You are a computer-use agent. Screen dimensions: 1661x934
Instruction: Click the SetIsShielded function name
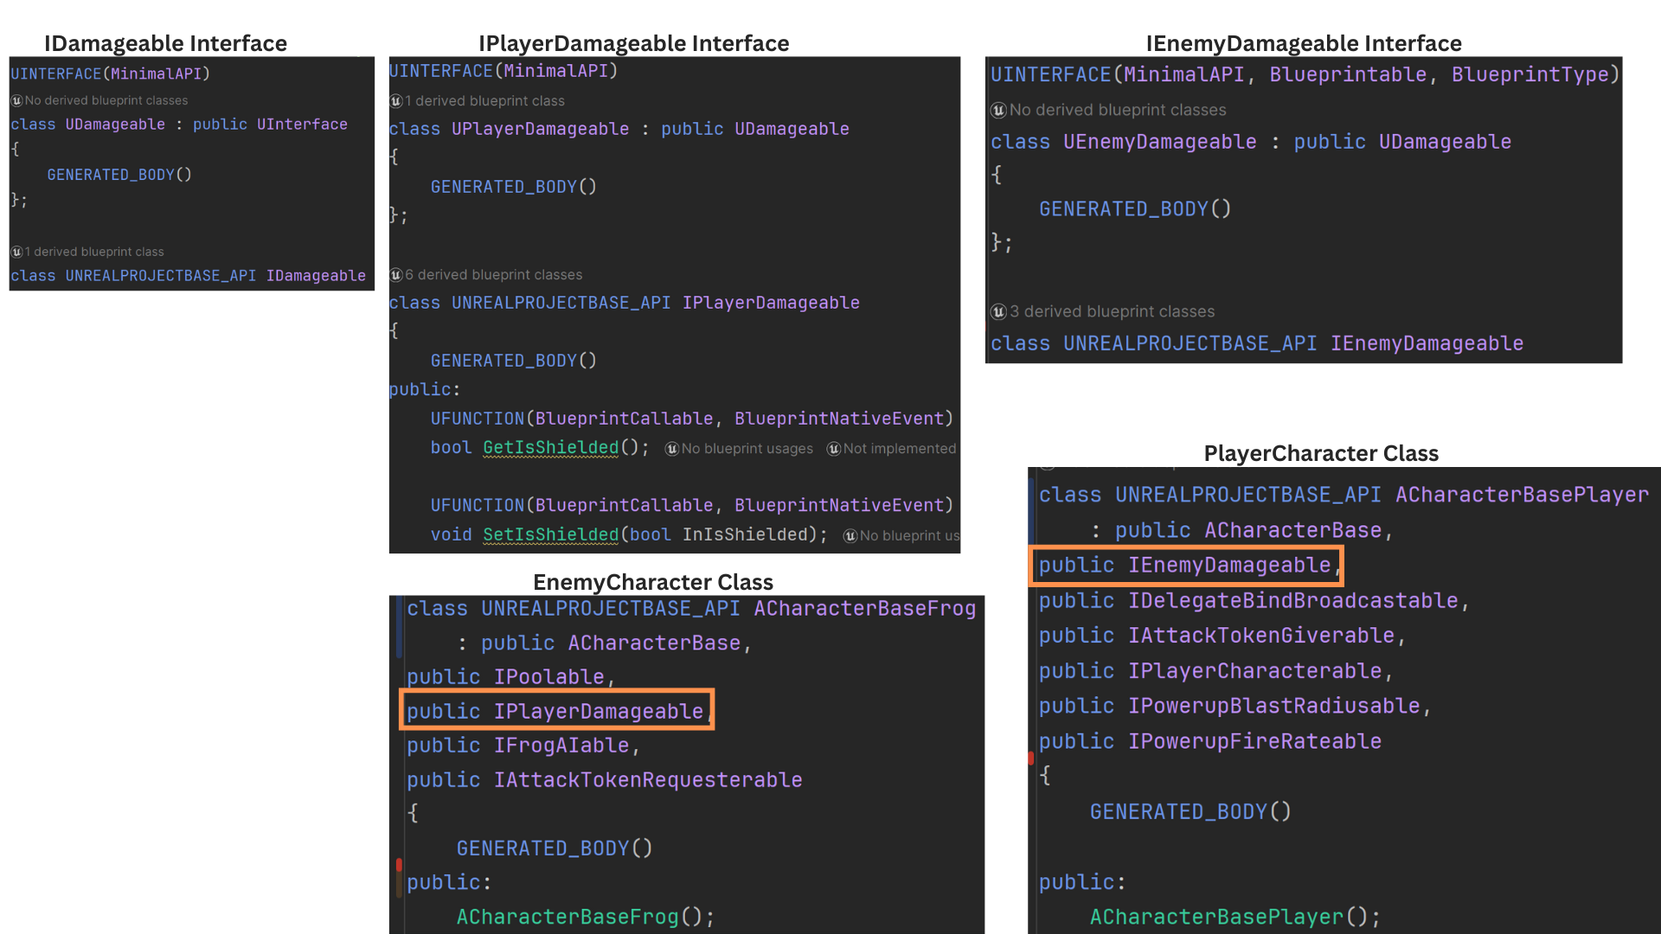(x=550, y=534)
